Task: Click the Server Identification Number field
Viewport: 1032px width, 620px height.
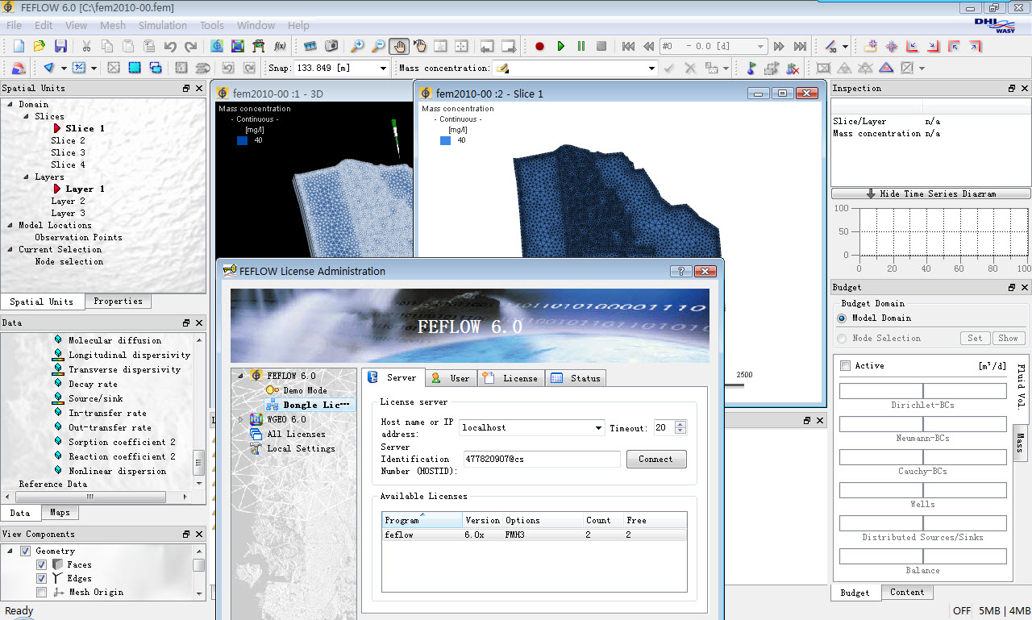Action: click(541, 460)
